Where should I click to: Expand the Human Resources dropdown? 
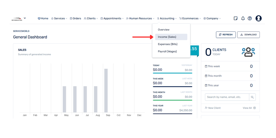click(140, 18)
